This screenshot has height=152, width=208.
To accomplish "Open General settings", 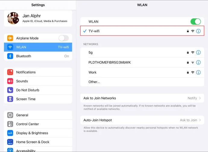I will [38, 115].
